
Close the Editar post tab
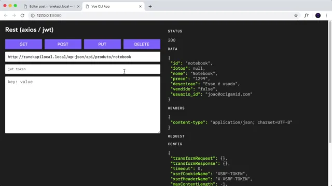coord(78,7)
